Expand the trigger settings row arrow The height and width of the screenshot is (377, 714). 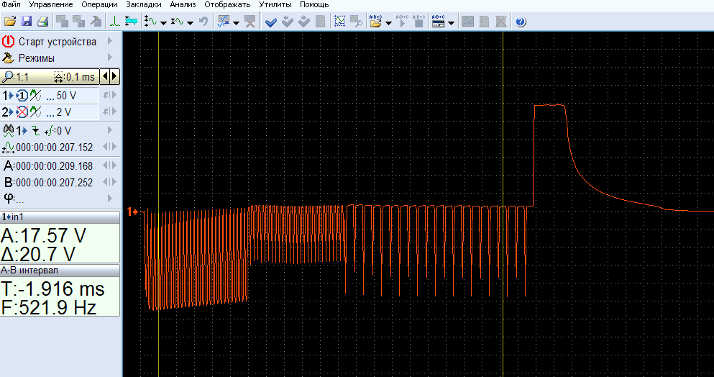[x=110, y=130]
